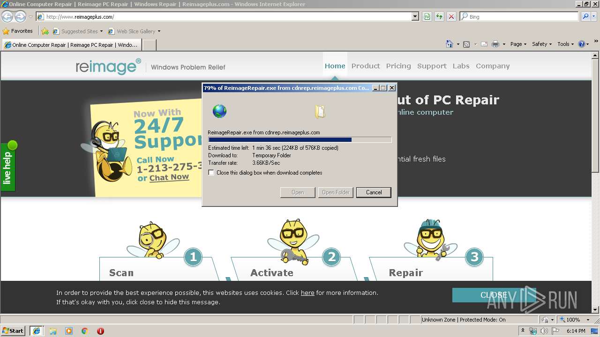Click the red antivirus icon in taskbar
This screenshot has width=600, height=337.
point(100,331)
